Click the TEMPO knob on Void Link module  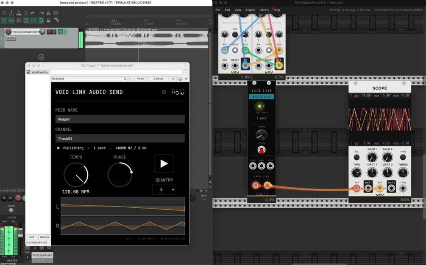coord(262,135)
